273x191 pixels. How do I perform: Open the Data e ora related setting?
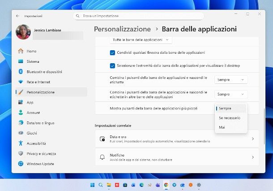click(177, 139)
